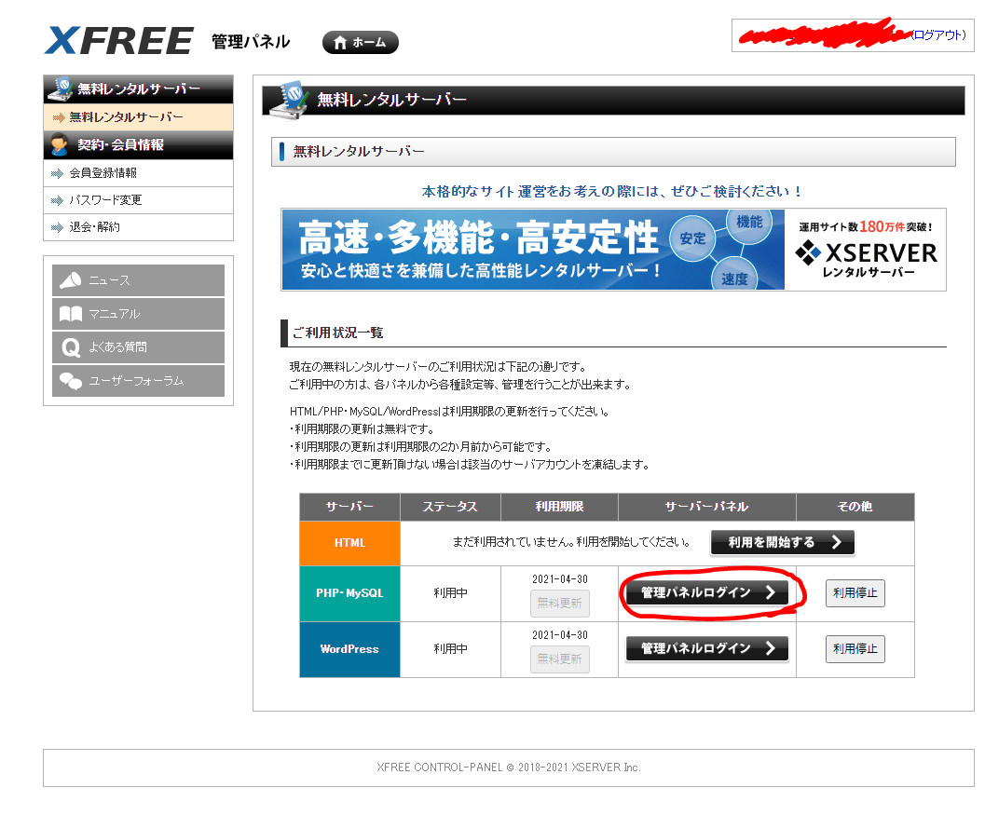This screenshot has height=815, width=985.
Task: Click the blue WordPress server cell
Action: (349, 649)
